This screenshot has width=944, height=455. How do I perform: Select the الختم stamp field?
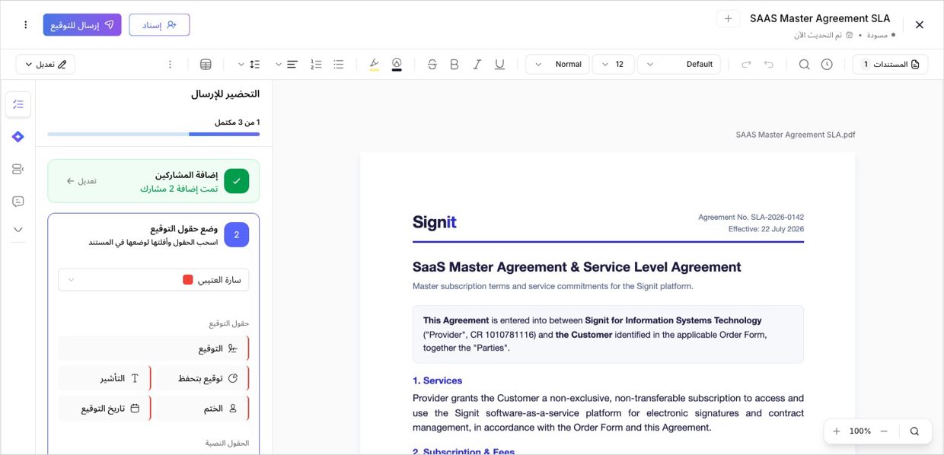[200, 409]
